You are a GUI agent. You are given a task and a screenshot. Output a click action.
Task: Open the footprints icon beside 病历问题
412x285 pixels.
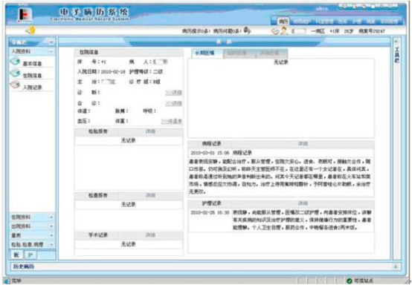[247, 30]
